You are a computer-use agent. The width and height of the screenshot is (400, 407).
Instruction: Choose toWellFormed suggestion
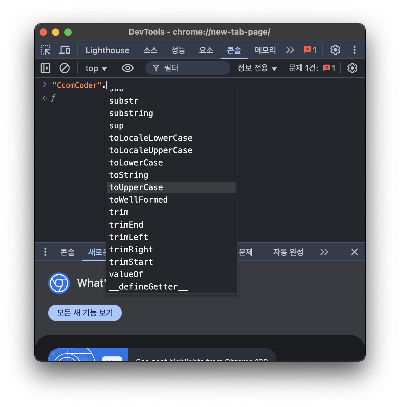pyautogui.click(x=172, y=200)
